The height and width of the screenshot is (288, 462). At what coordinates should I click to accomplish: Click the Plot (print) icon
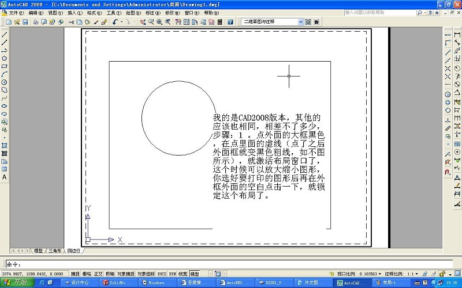click(36, 22)
